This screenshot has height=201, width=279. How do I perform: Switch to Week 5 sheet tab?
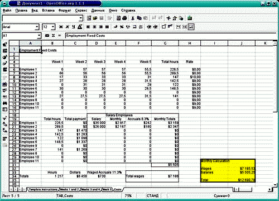point(107,189)
